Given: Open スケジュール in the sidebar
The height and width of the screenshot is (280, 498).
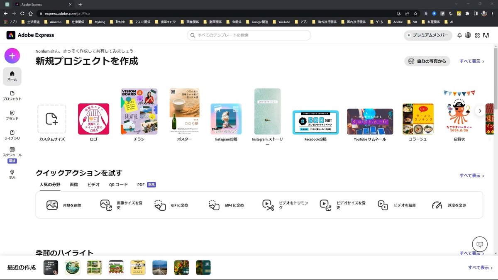Looking at the screenshot, I should pyautogui.click(x=12, y=155).
